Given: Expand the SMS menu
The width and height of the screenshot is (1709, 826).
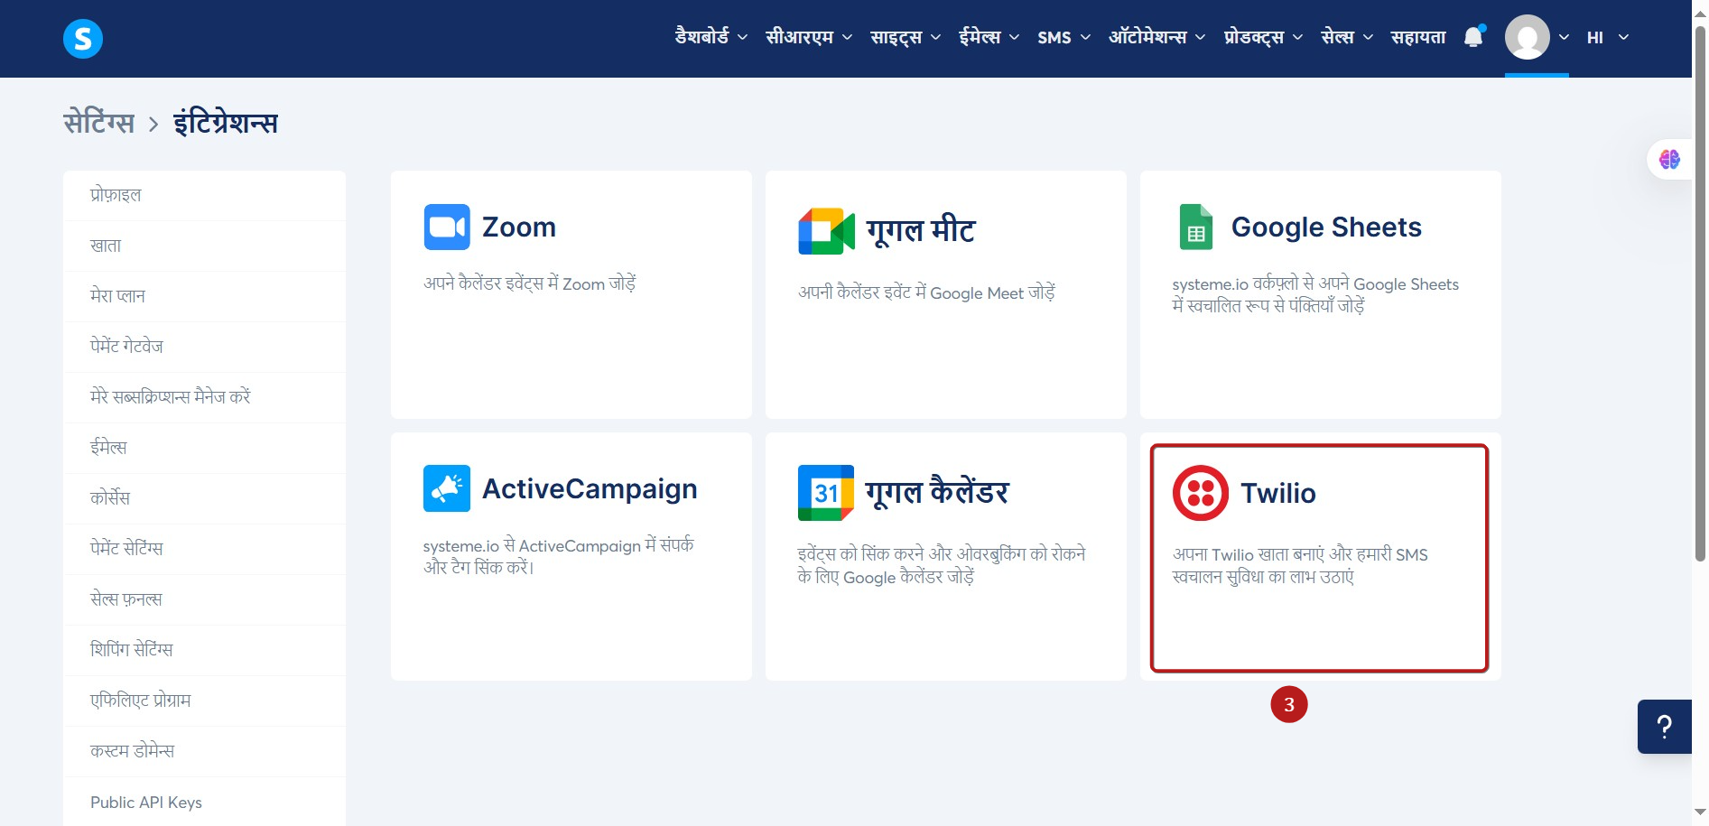Looking at the screenshot, I should 1063,37.
